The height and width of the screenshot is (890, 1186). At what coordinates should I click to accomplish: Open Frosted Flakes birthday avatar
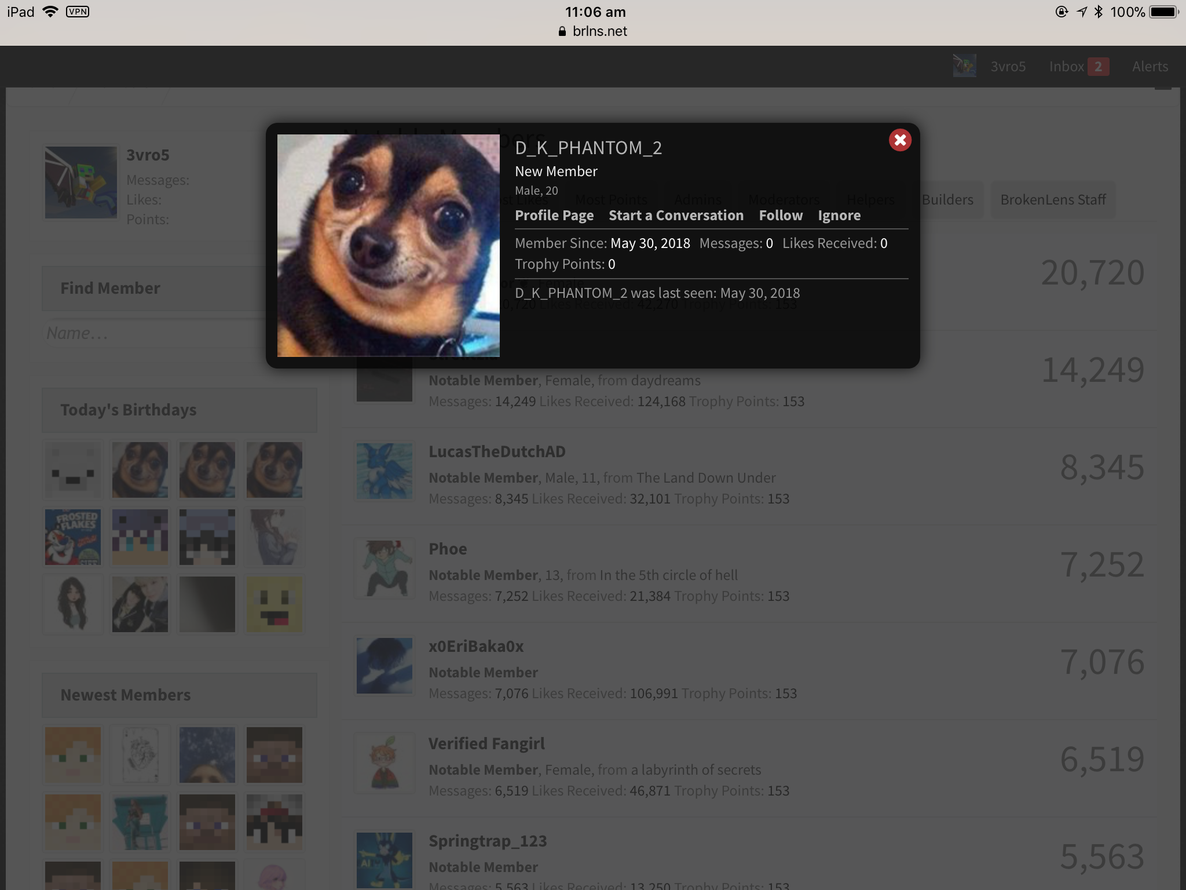pos(73,537)
